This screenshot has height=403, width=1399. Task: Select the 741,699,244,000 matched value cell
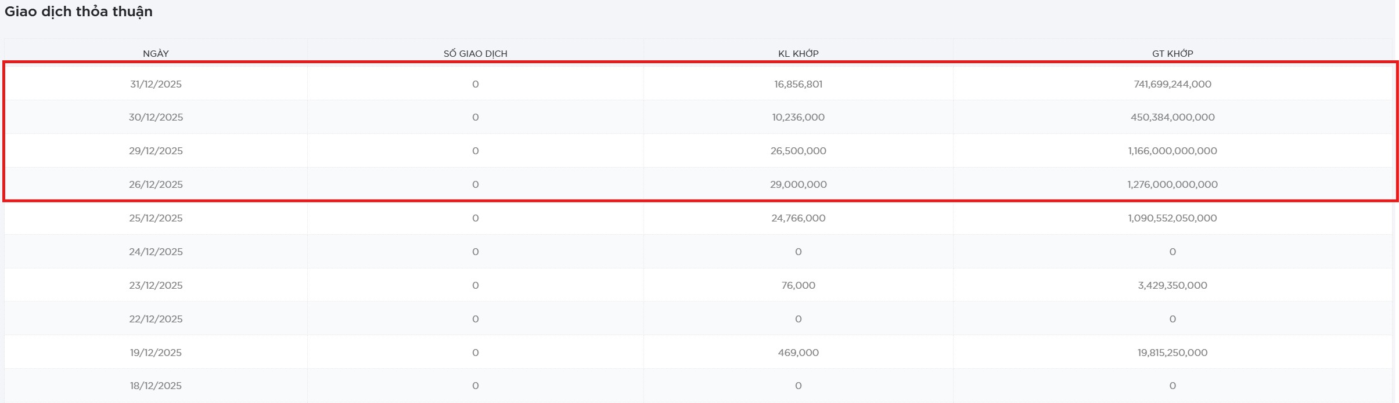click(1172, 84)
